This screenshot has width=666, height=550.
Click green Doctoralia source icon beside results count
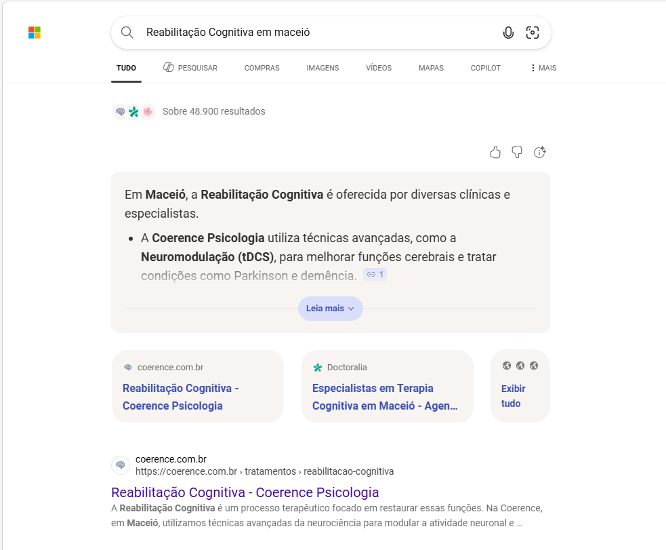tap(133, 112)
